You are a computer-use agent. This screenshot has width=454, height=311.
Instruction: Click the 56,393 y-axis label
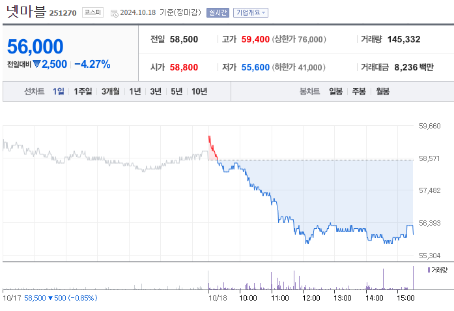pos(430,223)
